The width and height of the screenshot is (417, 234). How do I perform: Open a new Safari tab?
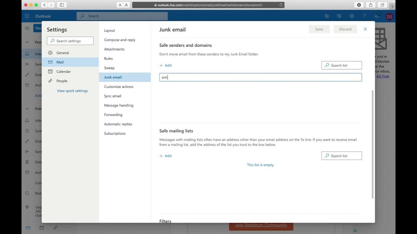(392, 6)
